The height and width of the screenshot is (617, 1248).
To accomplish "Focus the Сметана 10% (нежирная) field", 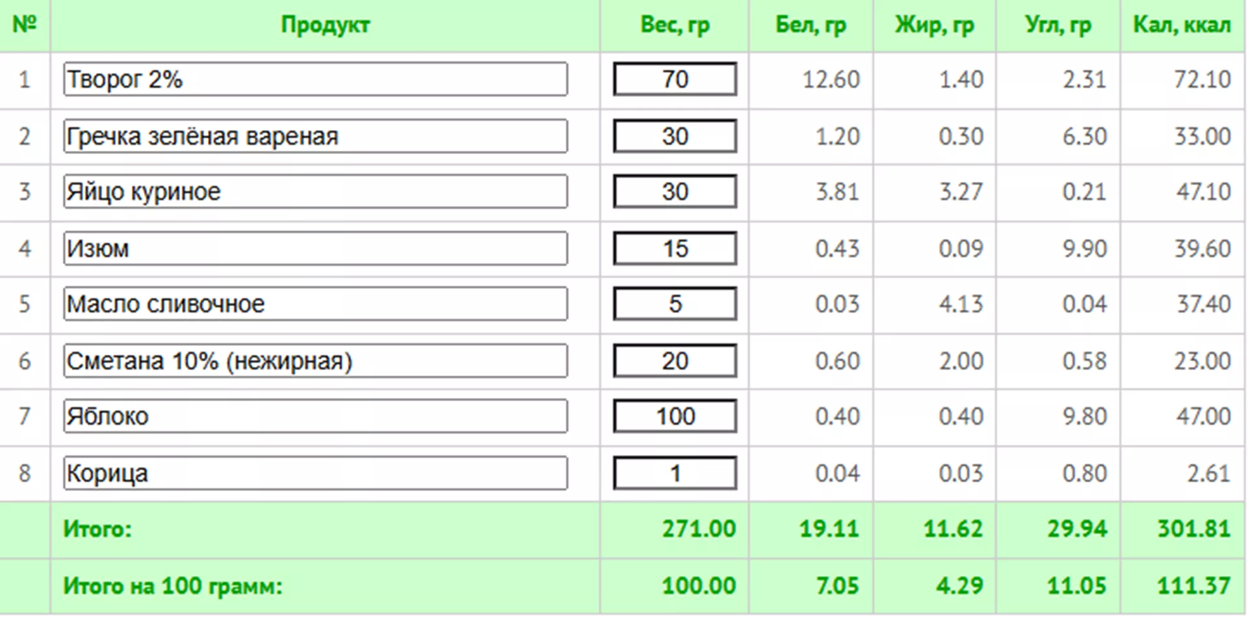I will pyautogui.click(x=315, y=361).
